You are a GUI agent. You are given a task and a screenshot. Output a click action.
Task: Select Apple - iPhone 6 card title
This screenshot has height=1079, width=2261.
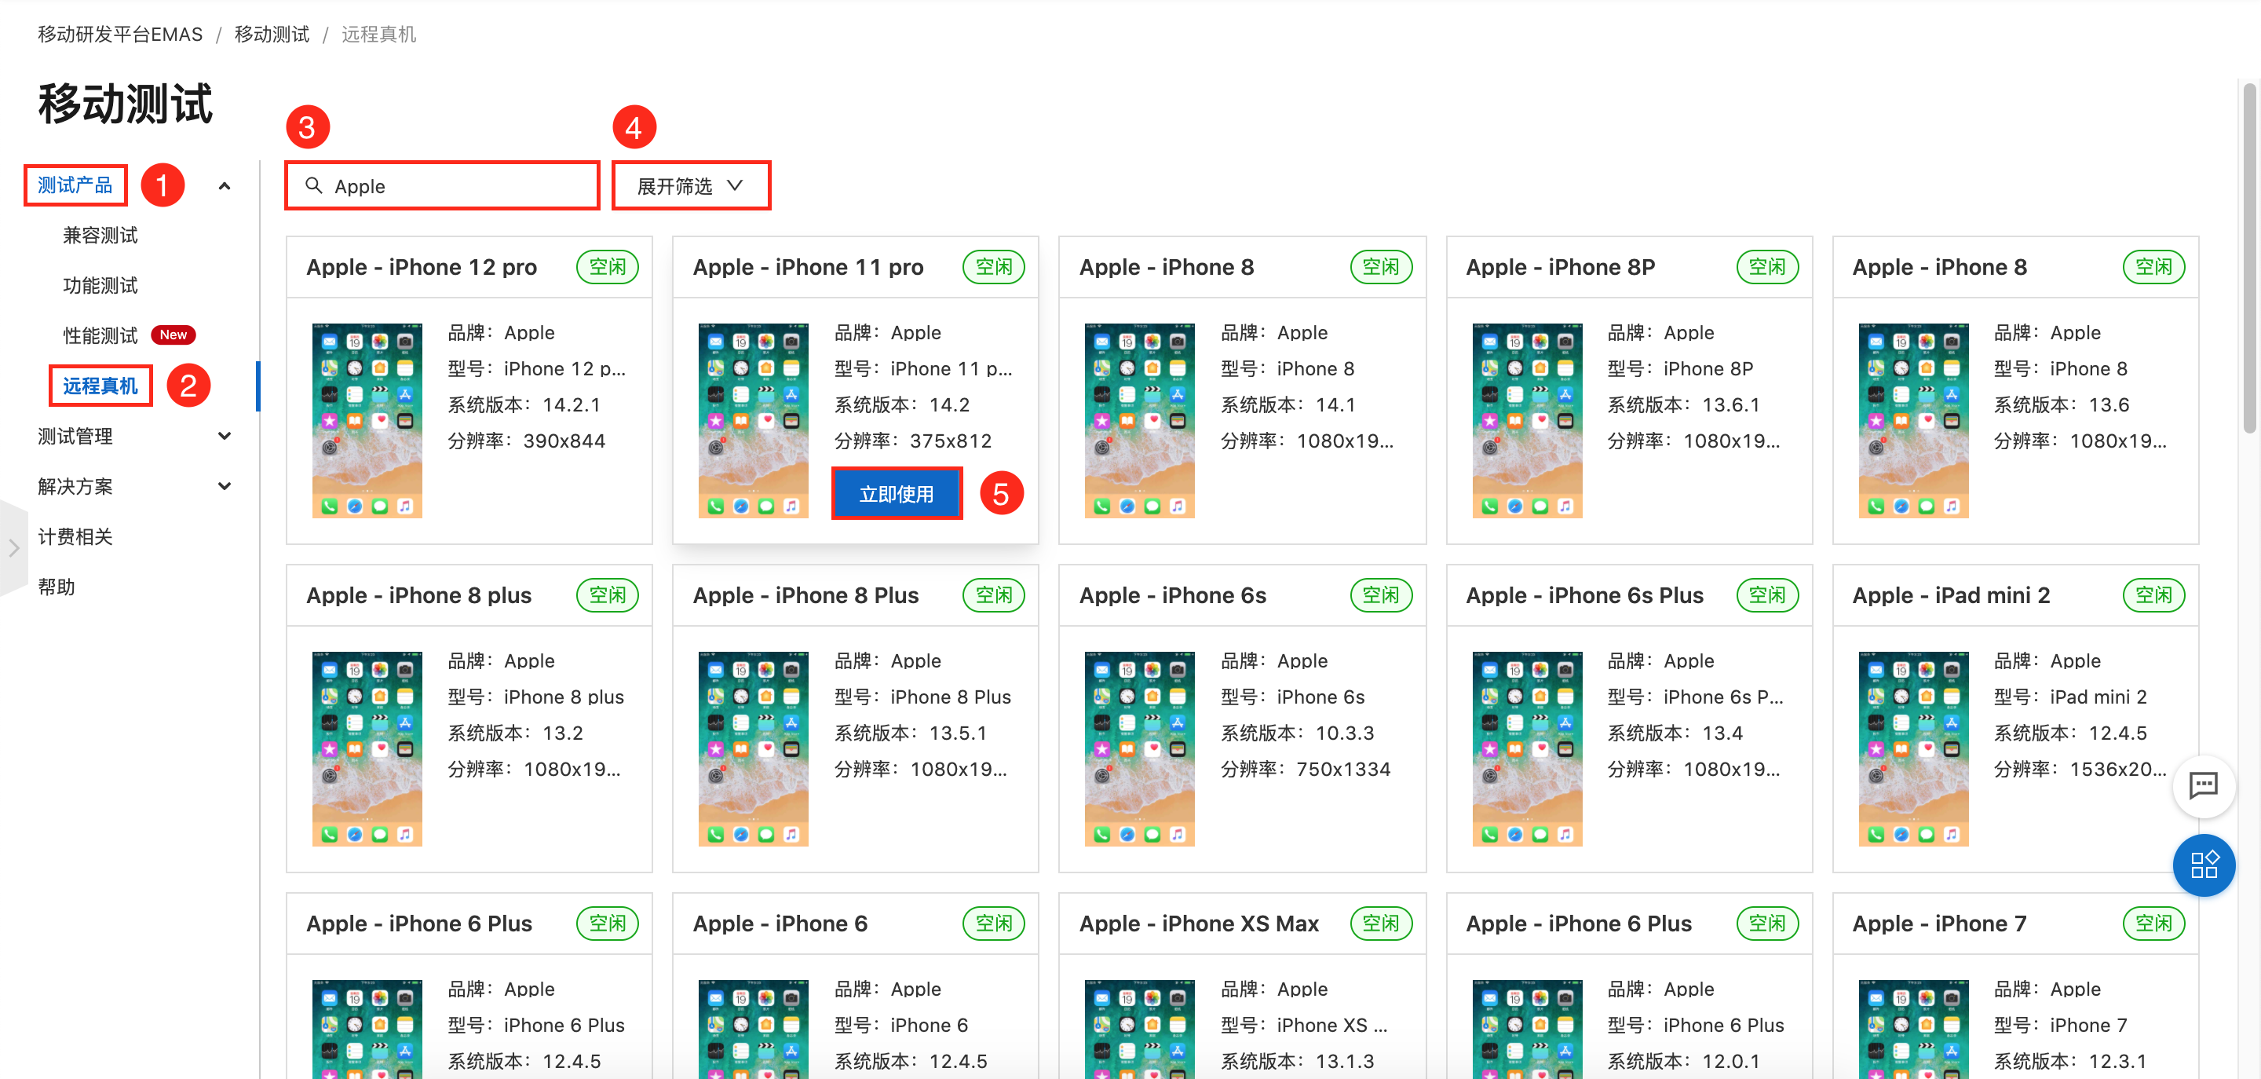click(780, 924)
